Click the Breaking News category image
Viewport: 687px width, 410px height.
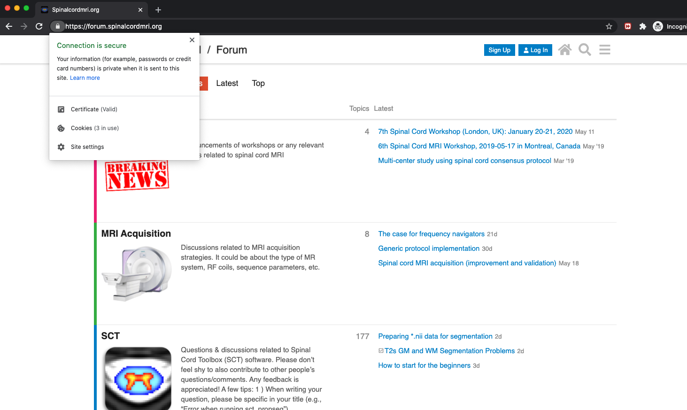pos(137,175)
